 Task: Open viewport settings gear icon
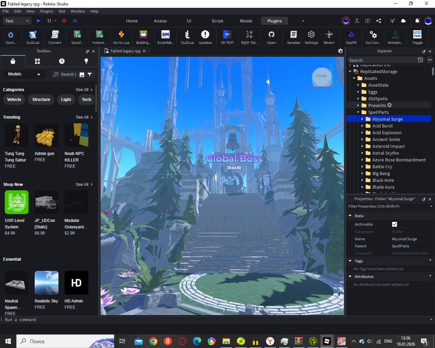pyautogui.click(x=341, y=51)
